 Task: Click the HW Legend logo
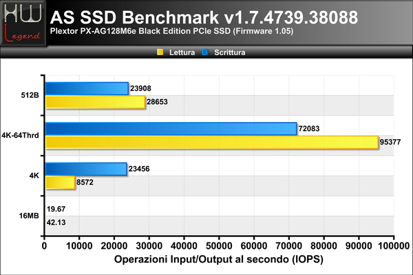[x=23, y=23]
